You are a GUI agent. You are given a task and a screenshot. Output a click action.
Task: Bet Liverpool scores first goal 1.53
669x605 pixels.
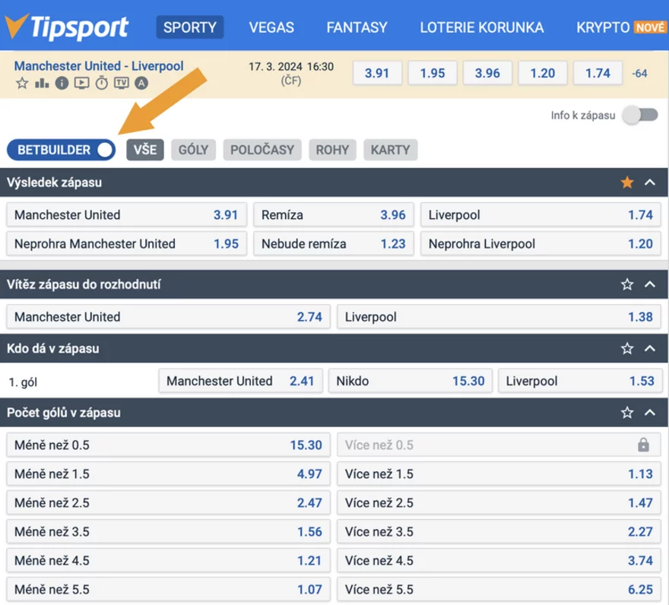coord(580,381)
